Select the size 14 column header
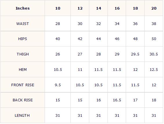 tap(99, 8)
